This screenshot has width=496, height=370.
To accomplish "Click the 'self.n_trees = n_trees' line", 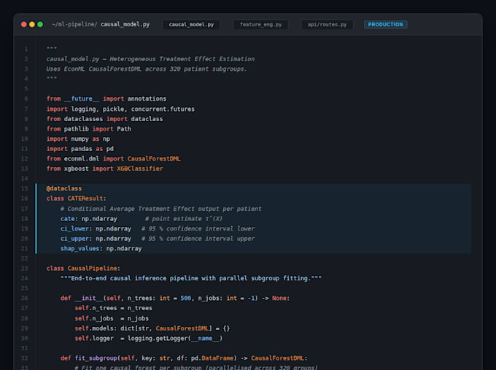I will pyautogui.click(x=113, y=308).
